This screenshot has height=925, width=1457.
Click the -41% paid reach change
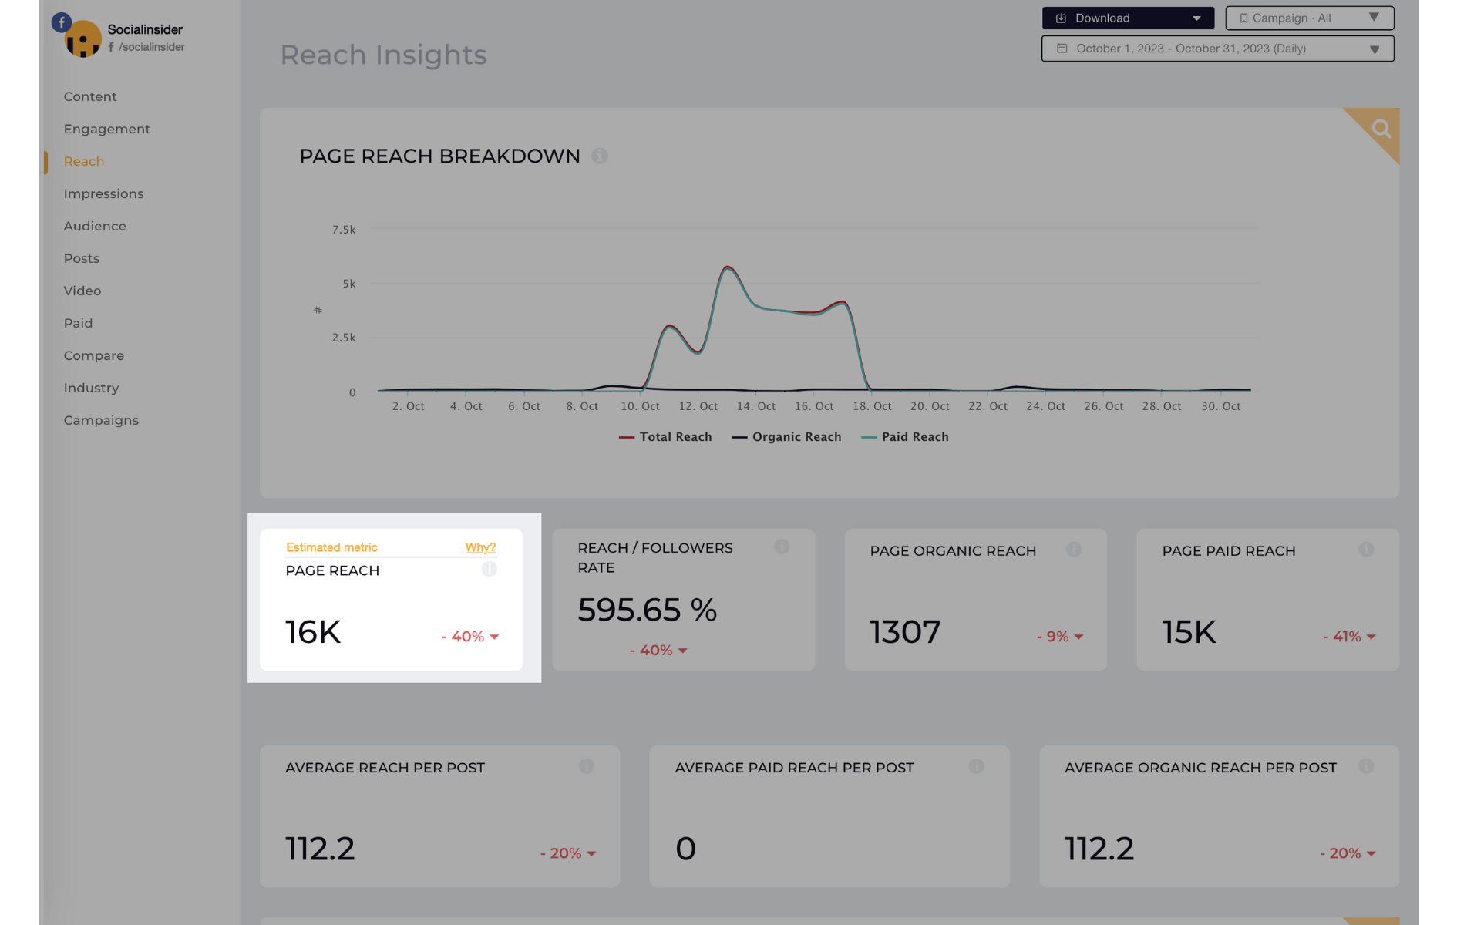coord(1349,637)
